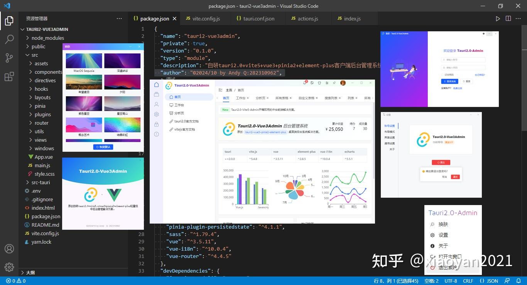527x285 pixels.
Task: Open Search in the VS Code activity bar
Action: 9,39
